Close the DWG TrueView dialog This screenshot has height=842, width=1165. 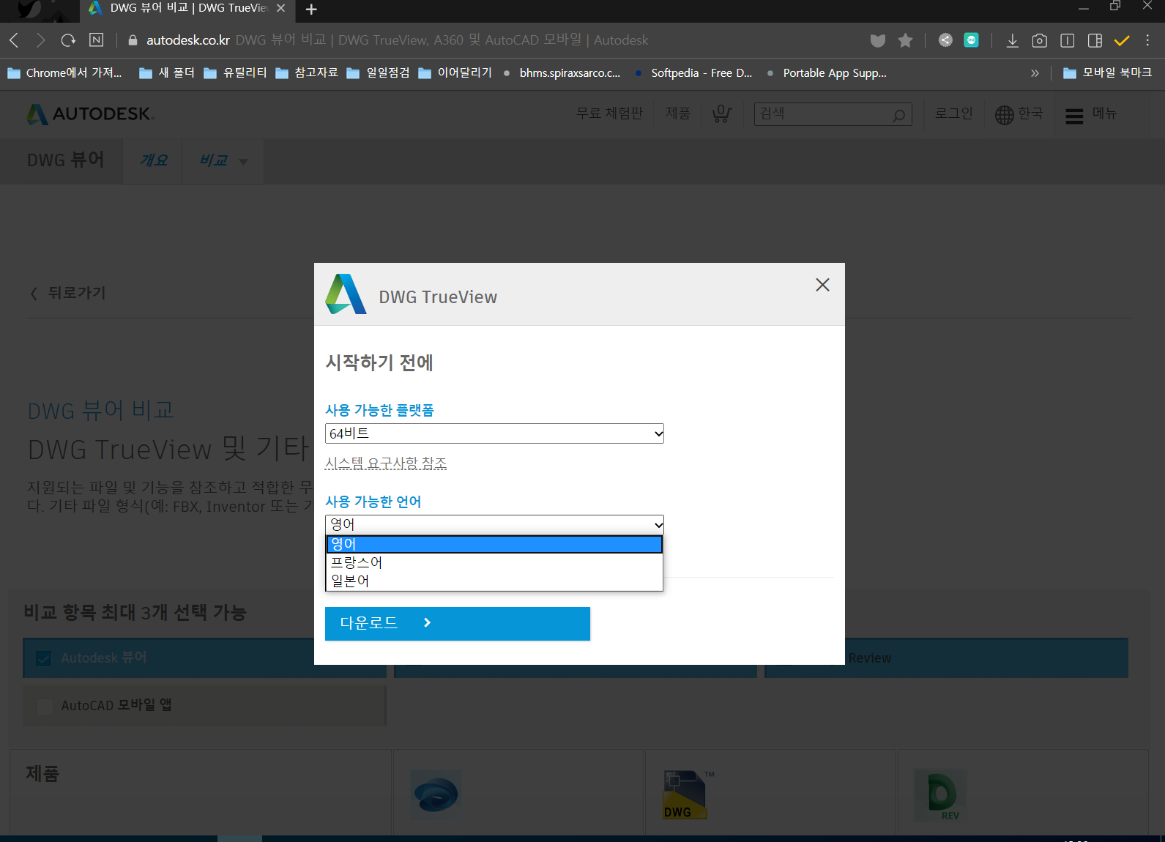822,285
